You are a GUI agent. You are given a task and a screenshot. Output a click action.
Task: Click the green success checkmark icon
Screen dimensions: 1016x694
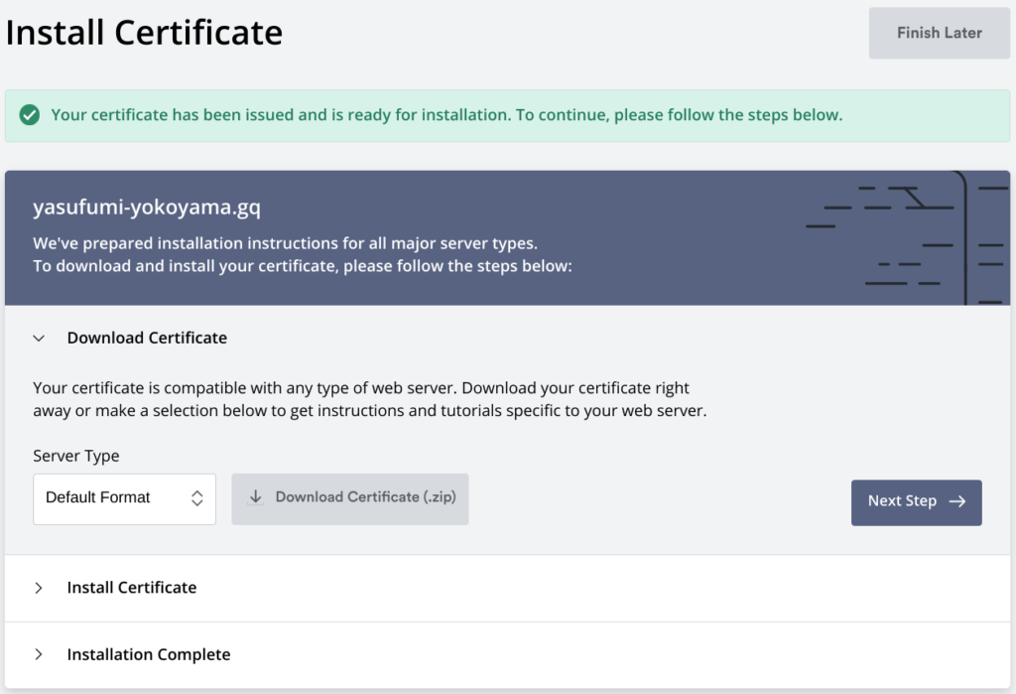(x=29, y=115)
